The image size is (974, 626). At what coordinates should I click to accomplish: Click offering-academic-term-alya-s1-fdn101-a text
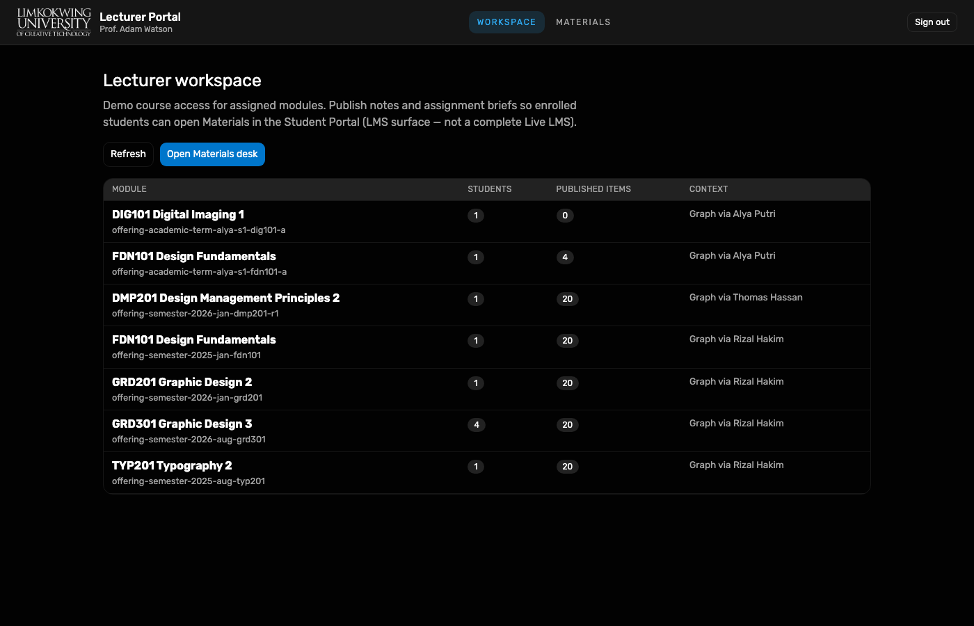(x=199, y=272)
